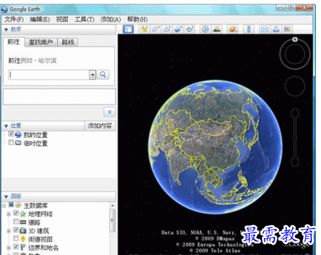Screen dimensions: 321x255
Task: Click the globe icon beside 我的位置
Action: [x=18, y=134]
